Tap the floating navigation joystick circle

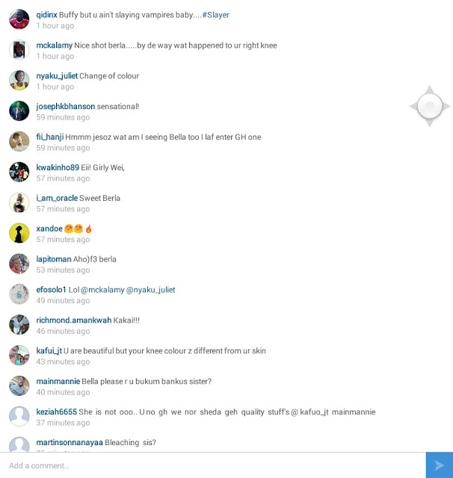[x=430, y=106]
